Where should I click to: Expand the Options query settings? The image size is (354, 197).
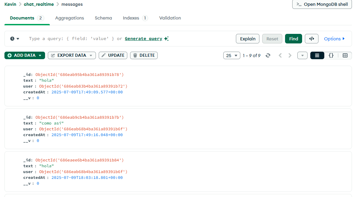(x=334, y=39)
